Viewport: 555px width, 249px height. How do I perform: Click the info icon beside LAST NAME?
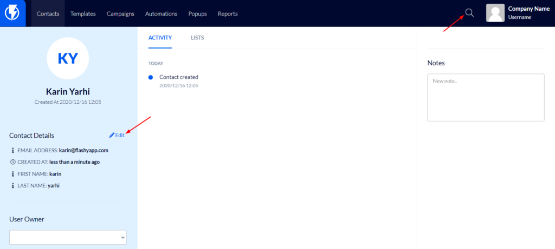pos(13,185)
